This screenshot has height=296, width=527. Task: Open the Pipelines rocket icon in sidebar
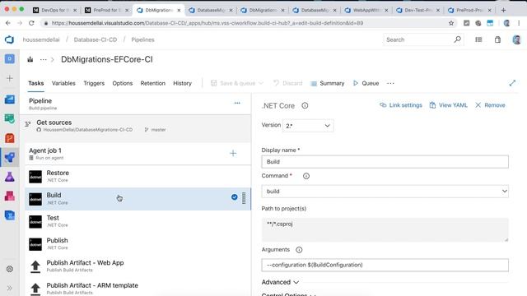point(10,157)
